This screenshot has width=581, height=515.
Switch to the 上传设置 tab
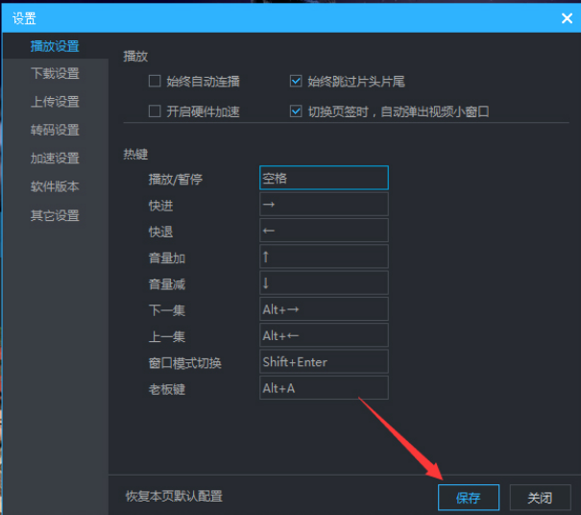pos(55,102)
